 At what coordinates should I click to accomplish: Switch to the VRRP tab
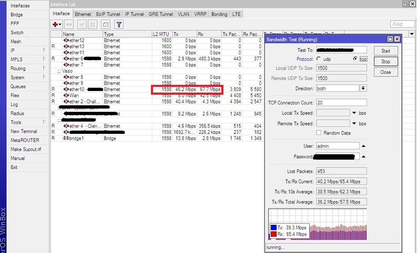click(x=200, y=14)
